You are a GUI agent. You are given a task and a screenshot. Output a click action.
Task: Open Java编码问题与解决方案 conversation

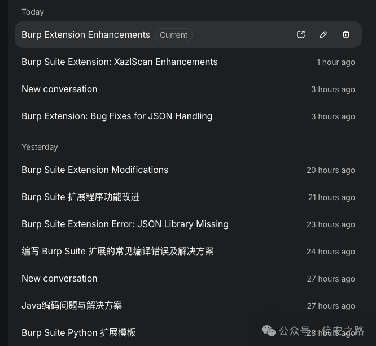click(x=188, y=306)
